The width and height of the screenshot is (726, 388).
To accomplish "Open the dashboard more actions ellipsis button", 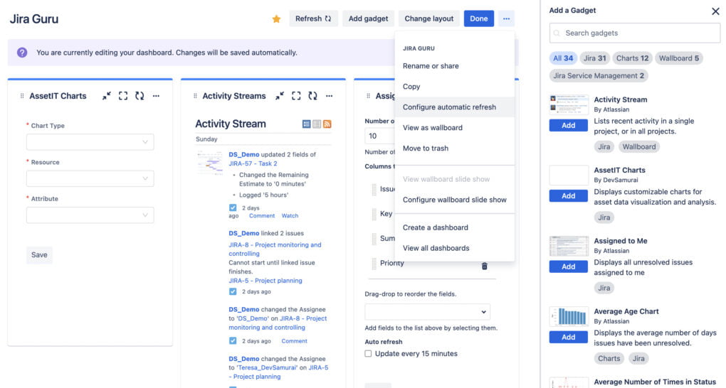I will [507, 18].
